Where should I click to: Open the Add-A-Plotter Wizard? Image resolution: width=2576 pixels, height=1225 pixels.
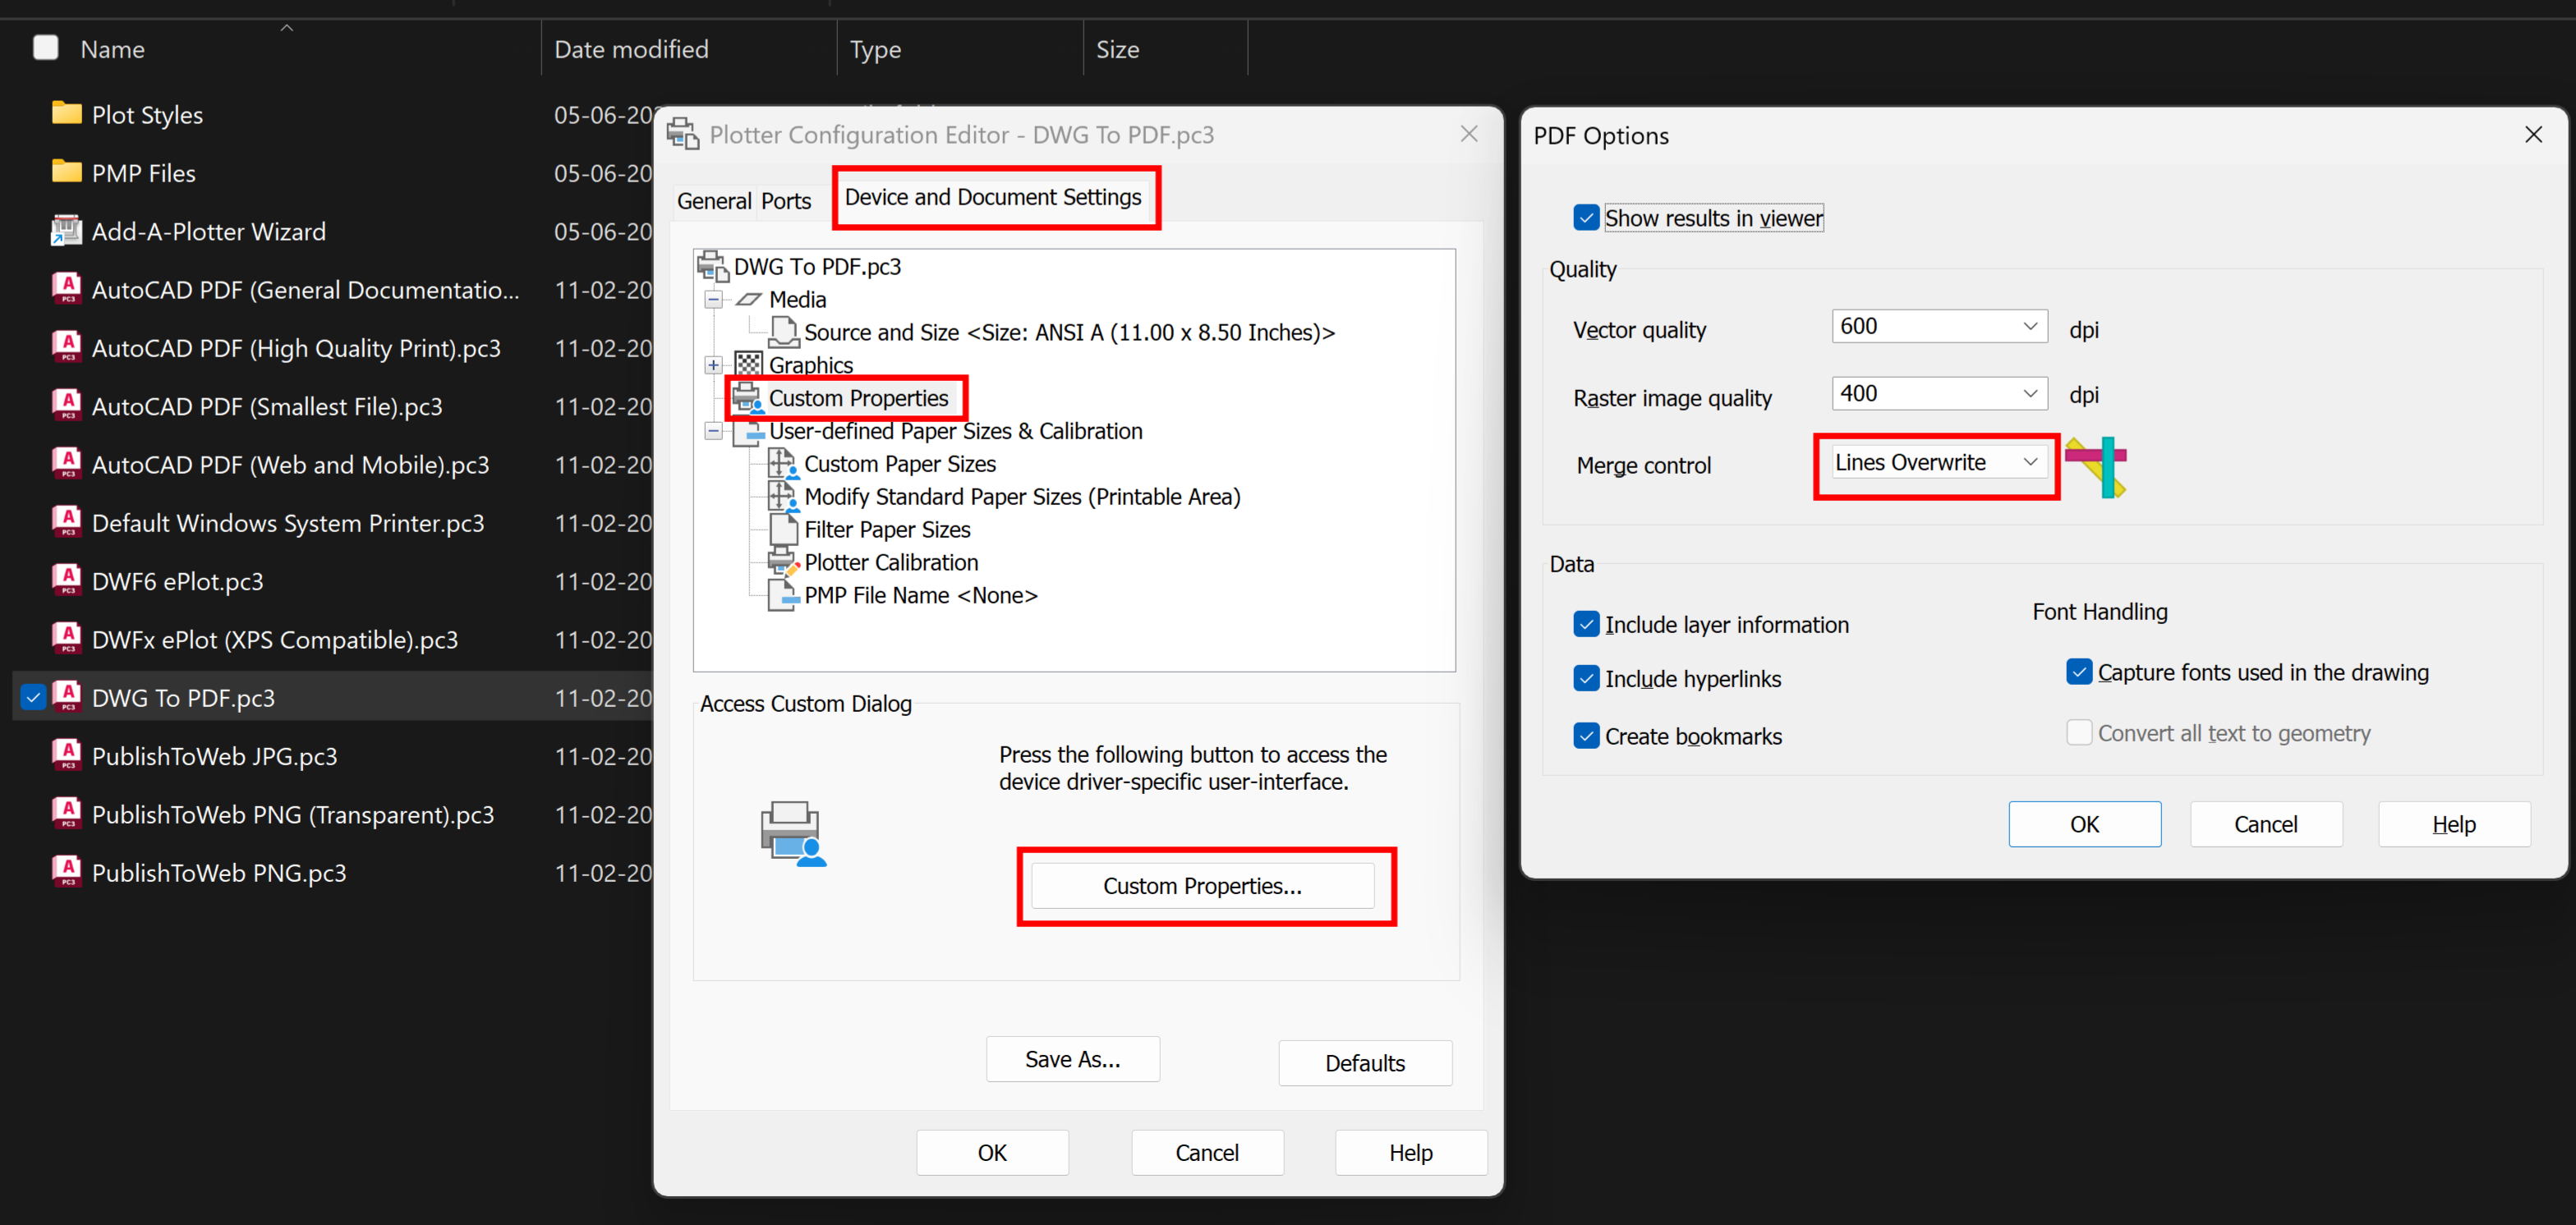pos(208,231)
